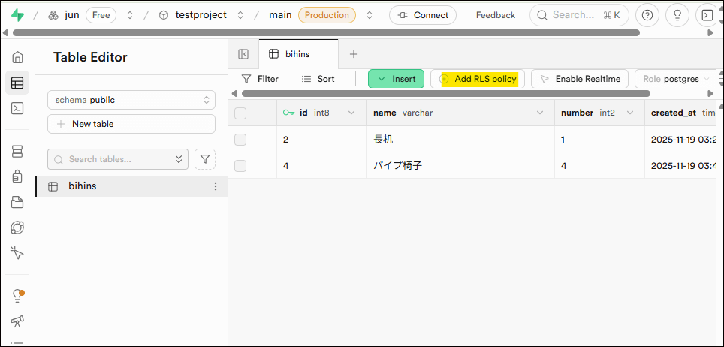The height and width of the screenshot is (347, 724).
Task: Click the New table button
Action: pos(131,124)
